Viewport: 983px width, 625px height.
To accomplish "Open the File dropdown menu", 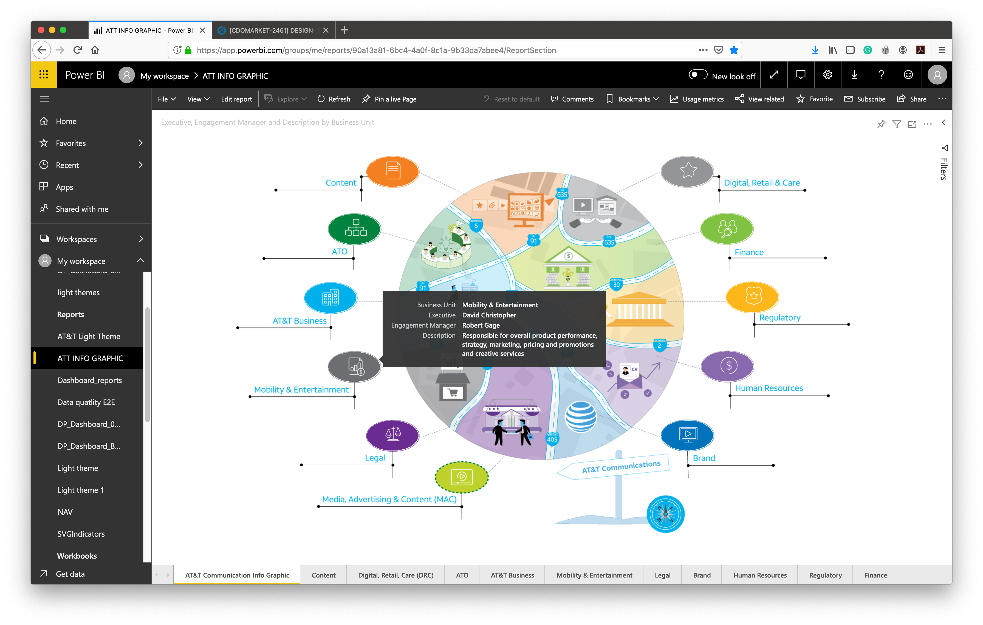I will pyautogui.click(x=166, y=99).
